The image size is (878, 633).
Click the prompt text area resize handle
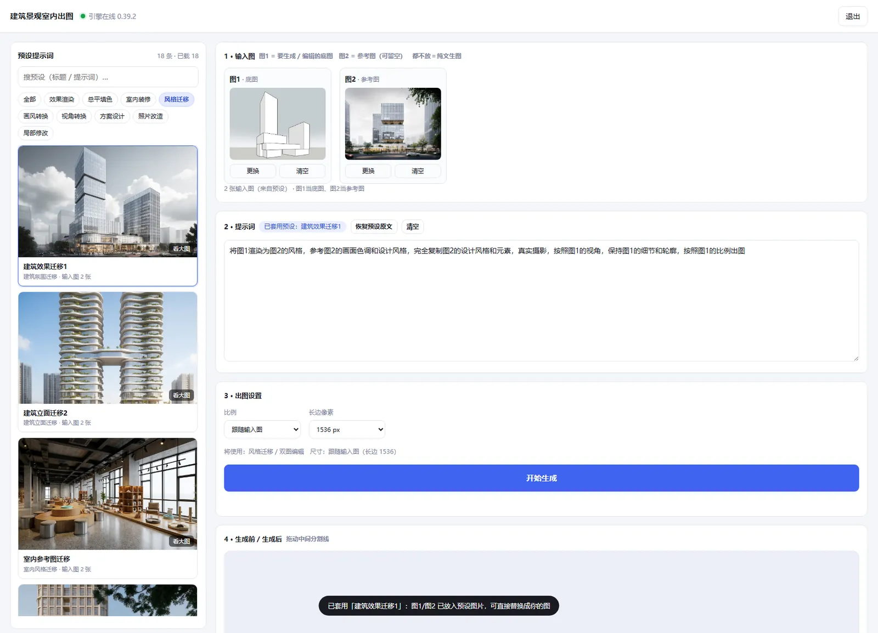pos(856,358)
